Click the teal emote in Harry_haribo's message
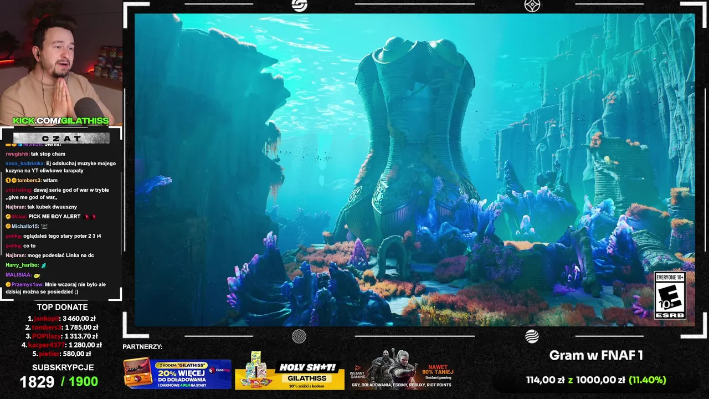The image size is (709, 399). point(44,265)
